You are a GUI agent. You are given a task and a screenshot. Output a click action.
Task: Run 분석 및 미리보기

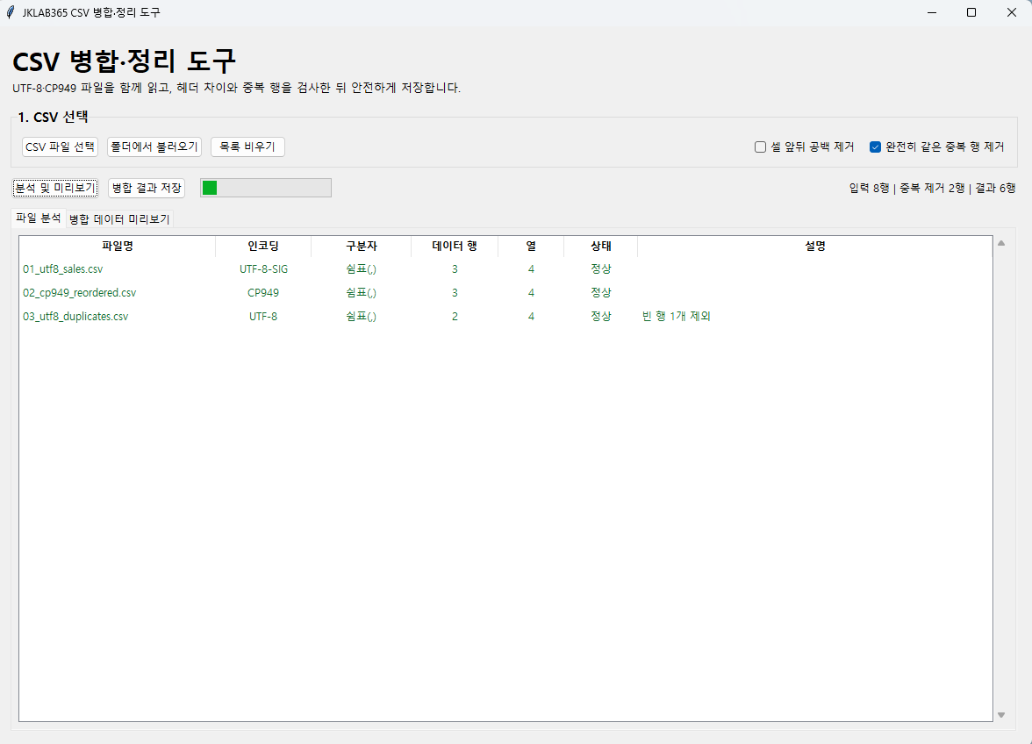[x=55, y=188]
